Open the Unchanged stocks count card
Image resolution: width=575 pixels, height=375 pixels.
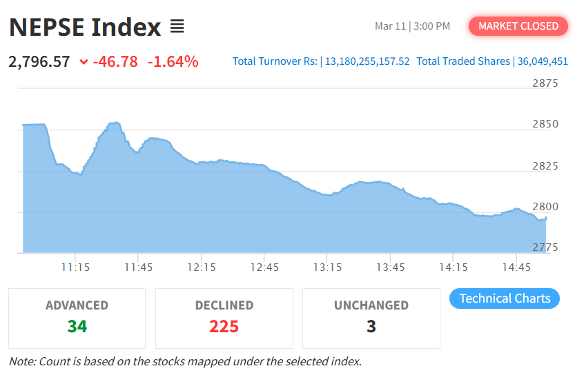pyautogui.click(x=371, y=318)
